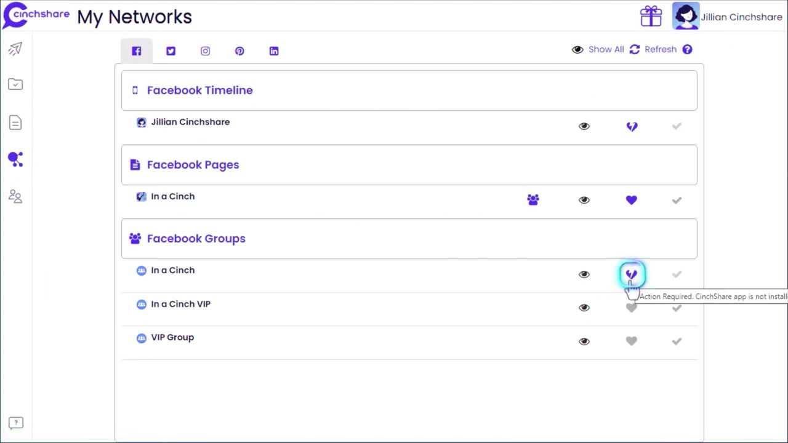Open the networks icon in sidebar

click(15, 159)
